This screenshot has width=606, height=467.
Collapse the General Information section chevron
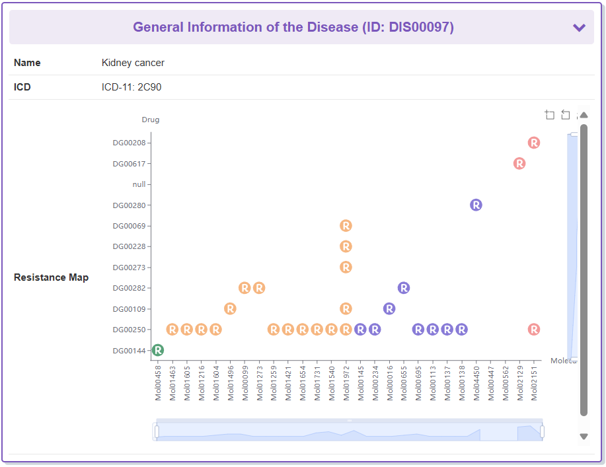pos(579,28)
